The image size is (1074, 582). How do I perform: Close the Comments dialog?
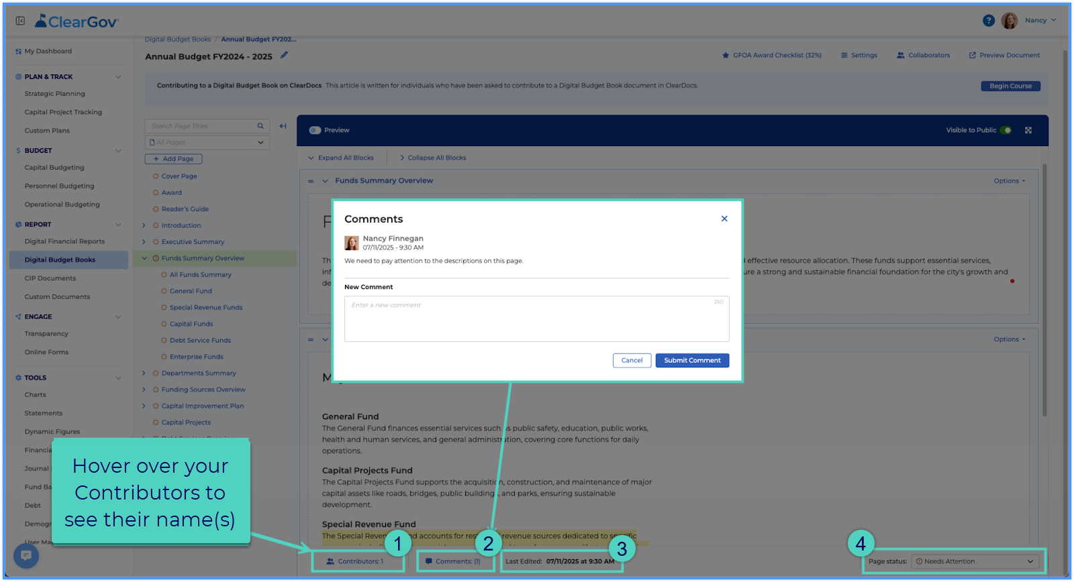click(x=724, y=219)
